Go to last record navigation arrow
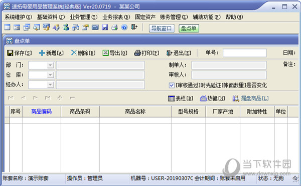301x186 pixels. tap(48, 98)
